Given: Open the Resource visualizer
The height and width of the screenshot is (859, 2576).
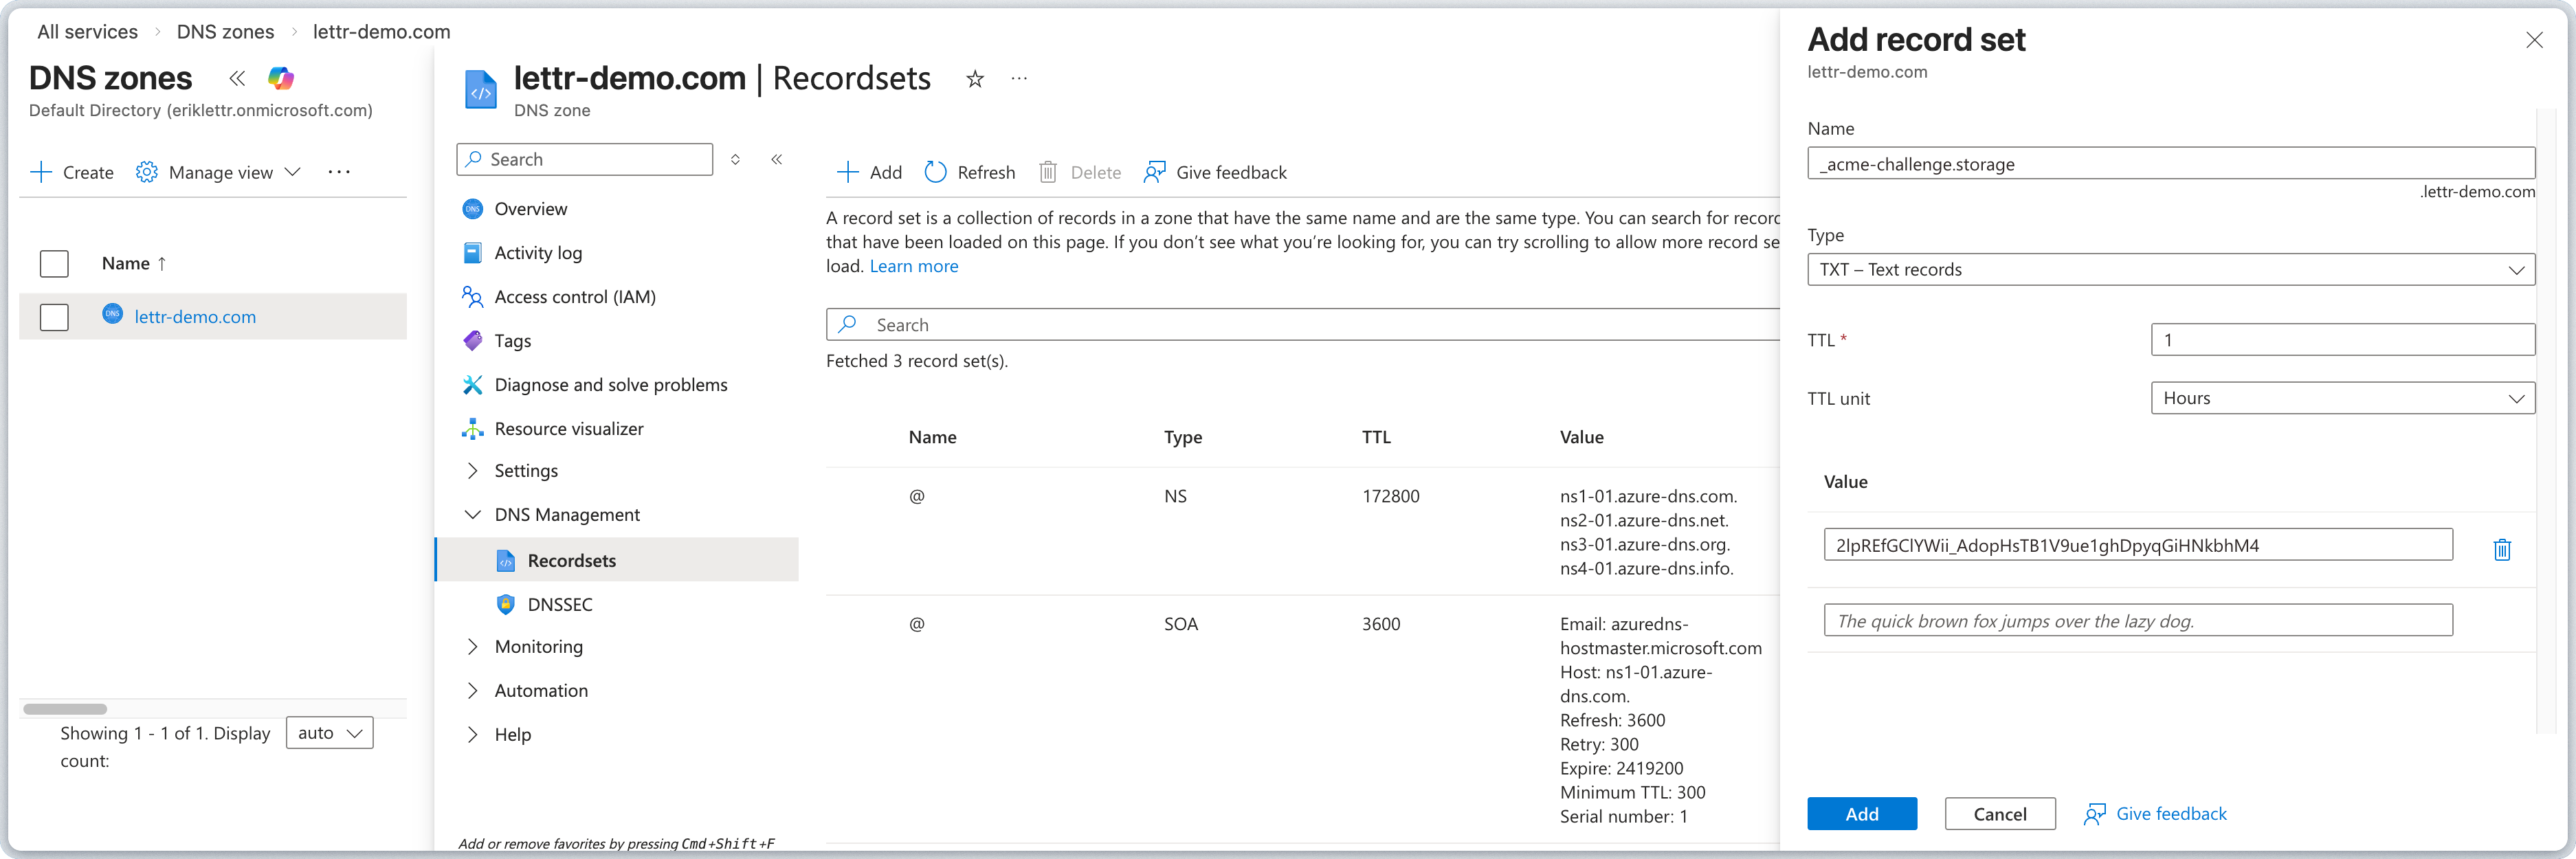Looking at the screenshot, I should (568, 428).
